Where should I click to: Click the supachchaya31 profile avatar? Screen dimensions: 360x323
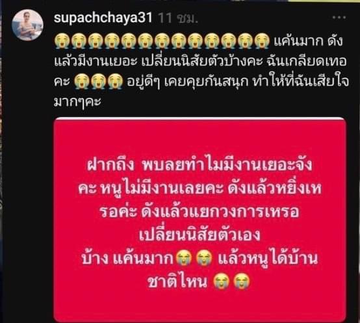click(x=27, y=25)
